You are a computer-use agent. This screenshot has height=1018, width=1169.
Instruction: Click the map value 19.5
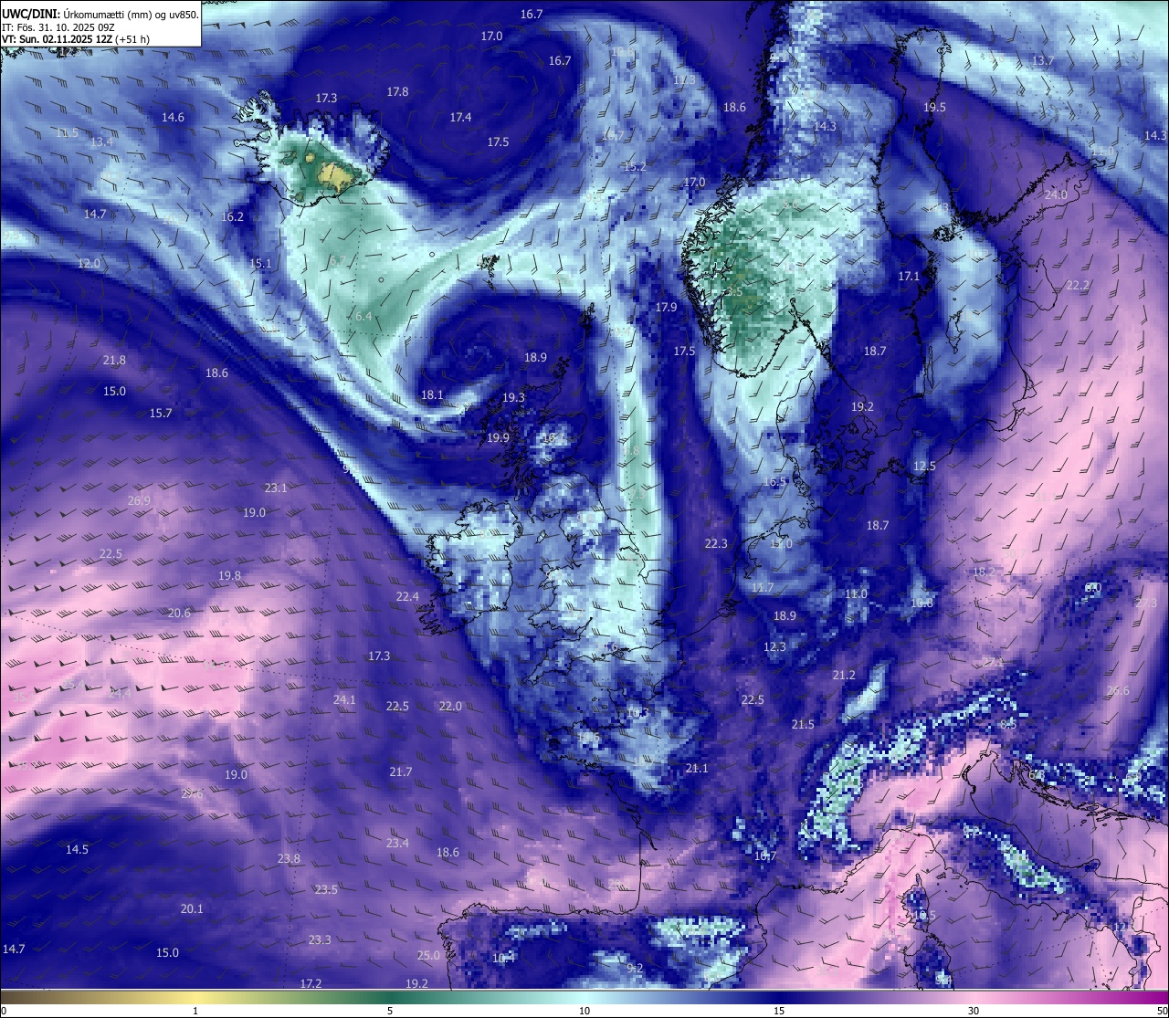pyautogui.click(x=934, y=107)
